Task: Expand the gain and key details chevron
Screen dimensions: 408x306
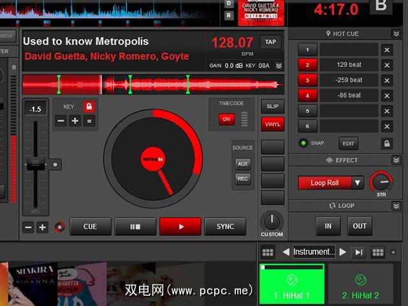Action: point(279,66)
